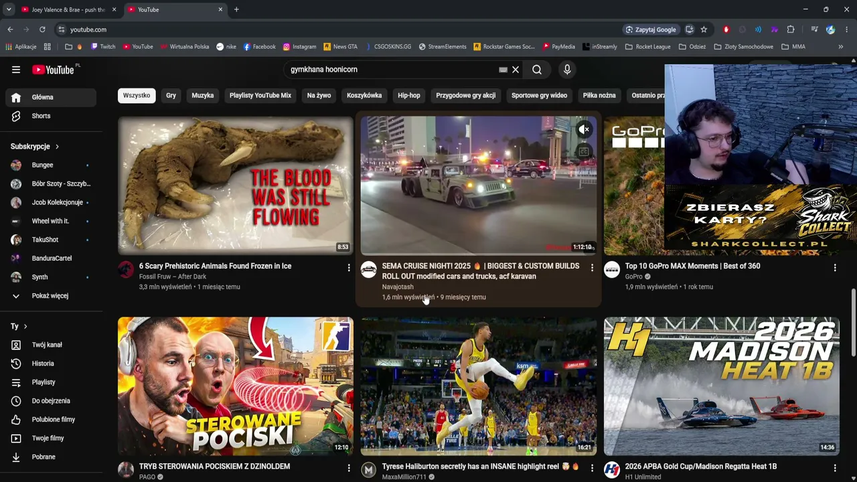857x482 pixels.
Task: Open a new browser tab
Action: click(x=236, y=9)
